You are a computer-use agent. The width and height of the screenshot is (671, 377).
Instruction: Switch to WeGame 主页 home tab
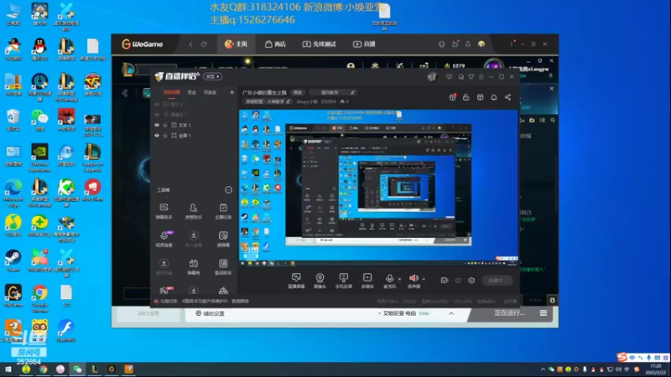pos(237,44)
